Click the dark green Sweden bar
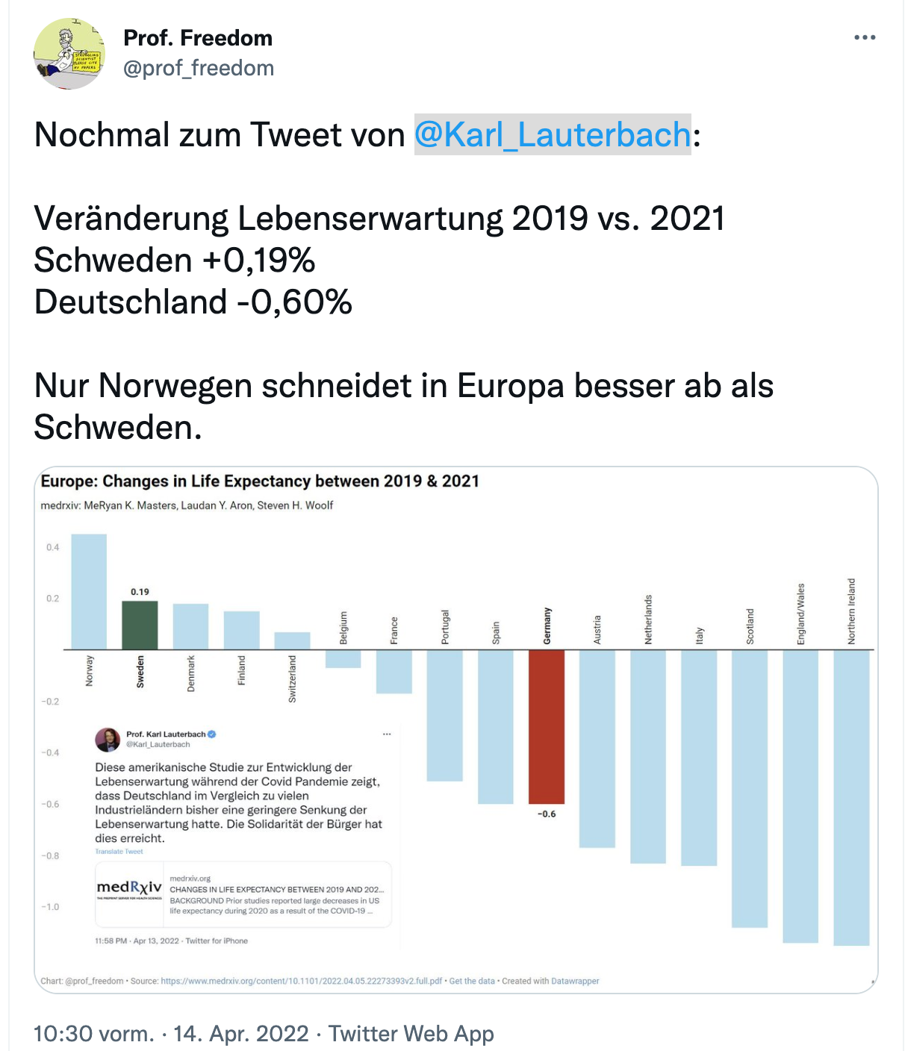 pos(140,625)
